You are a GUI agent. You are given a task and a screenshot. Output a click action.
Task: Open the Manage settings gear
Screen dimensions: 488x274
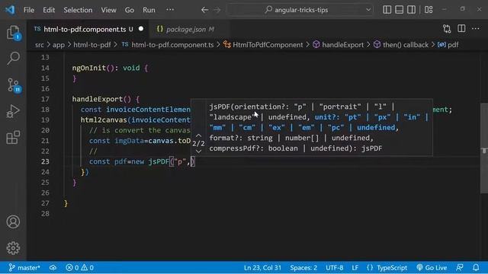pyautogui.click(x=13, y=248)
